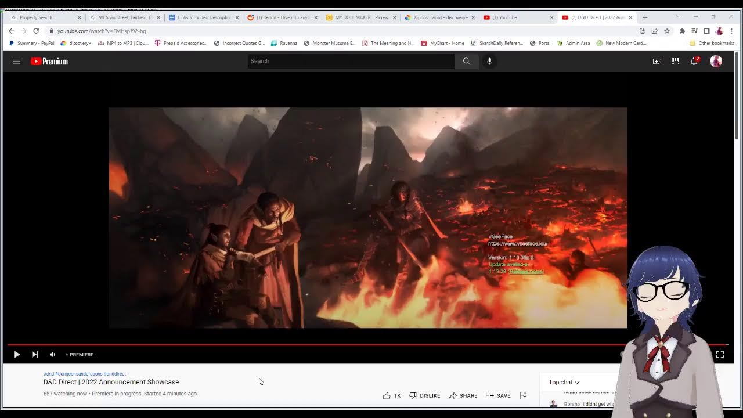
Task: Open the account avatar menu
Action: click(x=716, y=61)
